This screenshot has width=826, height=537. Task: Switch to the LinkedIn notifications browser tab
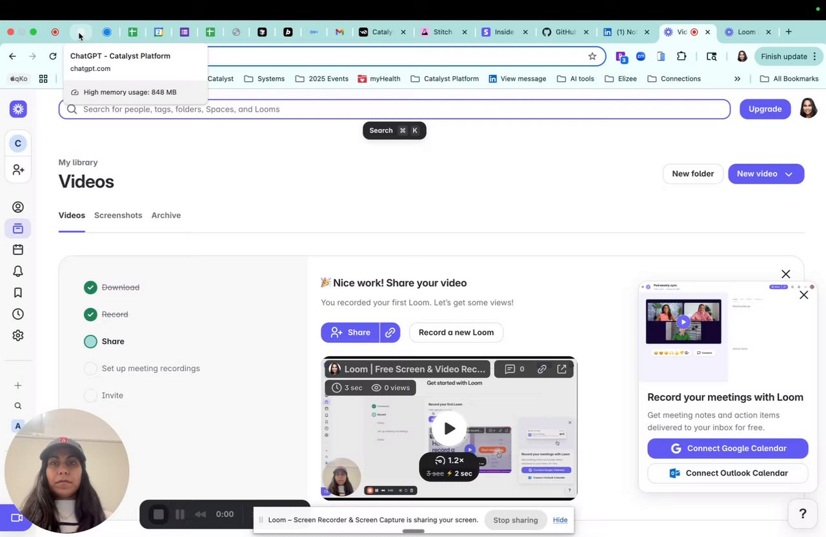(625, 32)
